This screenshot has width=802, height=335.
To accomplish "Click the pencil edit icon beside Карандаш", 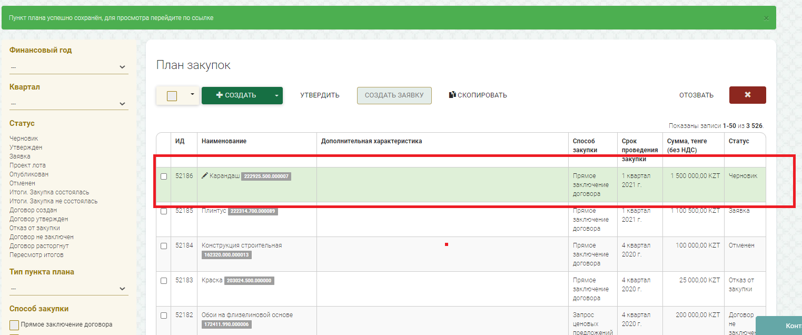I will (x=205, y=176).
